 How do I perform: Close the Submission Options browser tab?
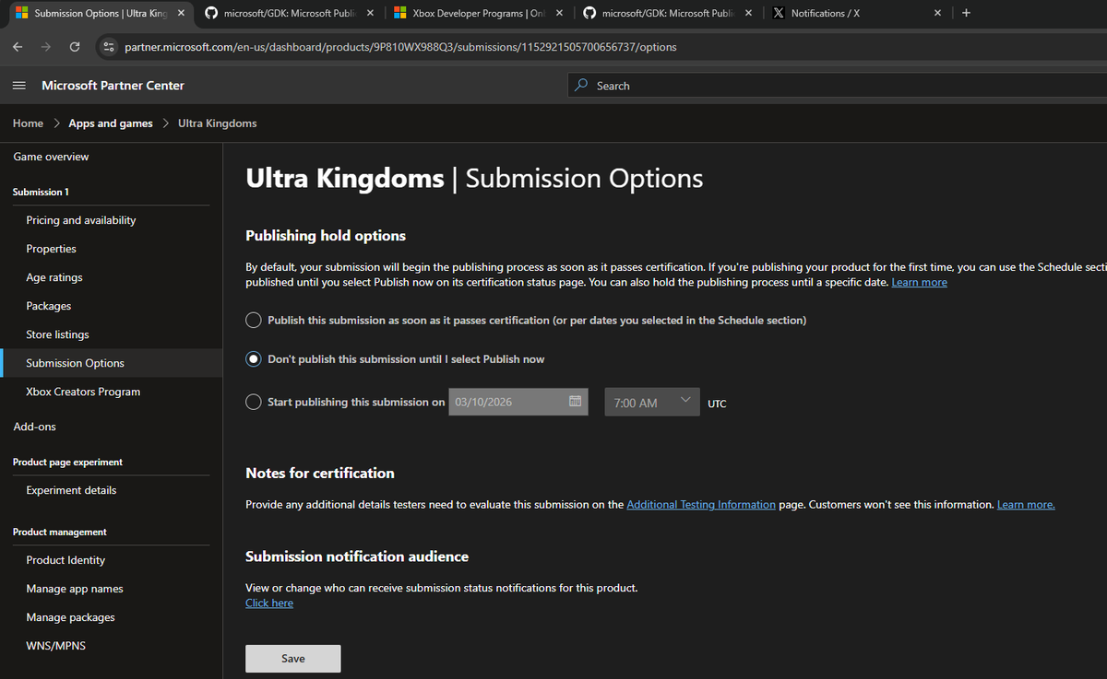pyautogui.click(x=182, y=13)
